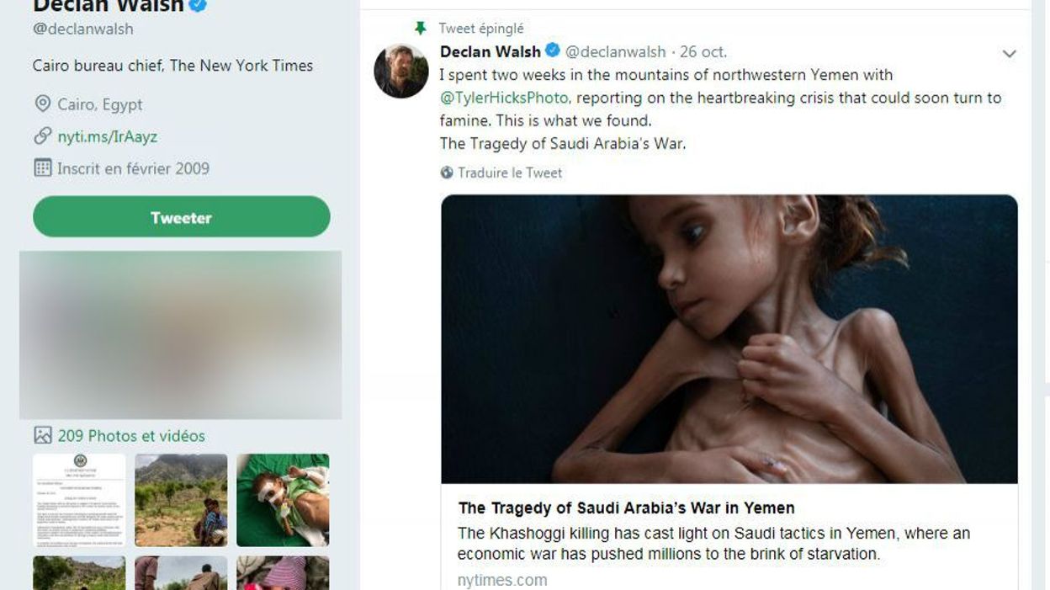The width and height of the screenshot is (1050, 590).
Task: Click the 26 oct. tweet timestamp
Action: point(703,52)
